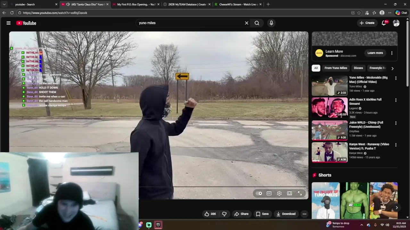Open the YouTube account avatar menu

pos(396,23)
